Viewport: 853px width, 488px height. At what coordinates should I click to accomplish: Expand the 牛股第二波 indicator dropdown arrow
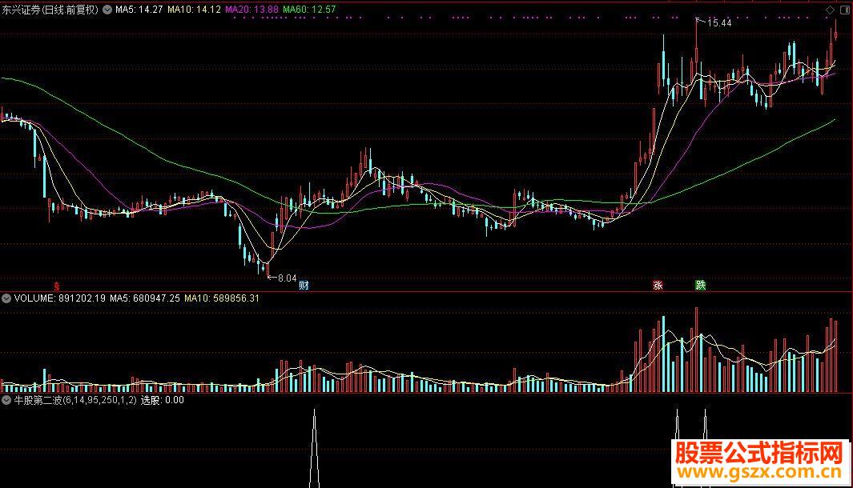[6, 401]
